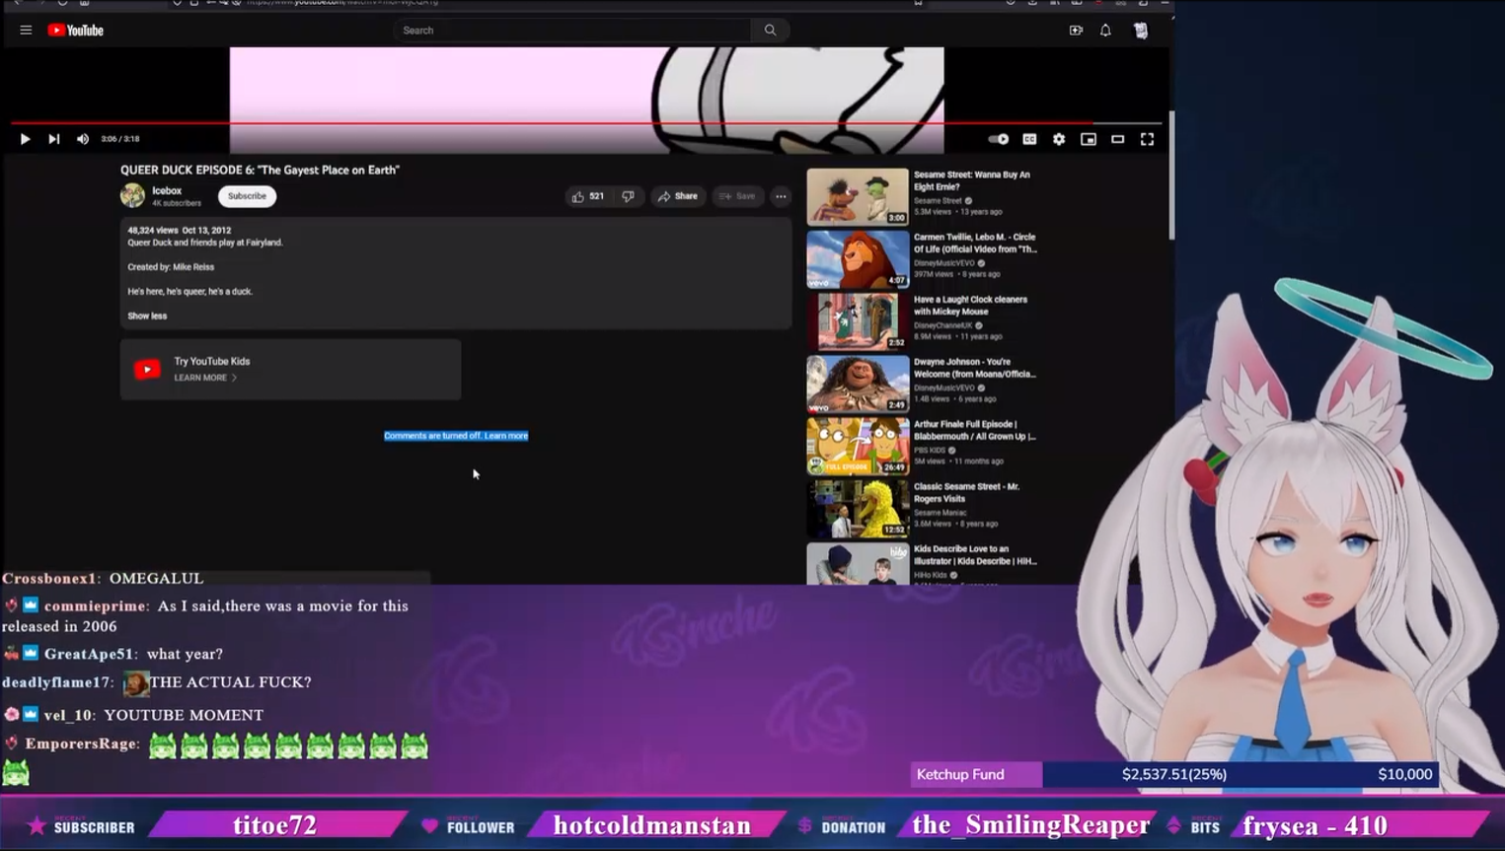The image size is (1505, 851).
Task: Save the video to a playlist
Action: [x=737, y=196]
